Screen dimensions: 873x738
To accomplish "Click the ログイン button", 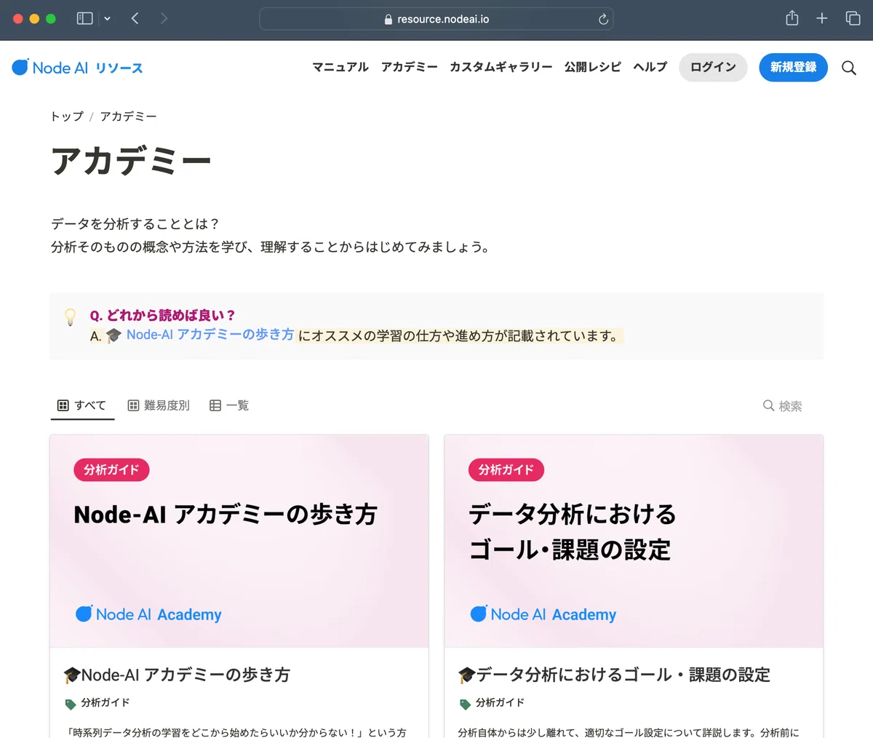I will (x=713, y=67).
